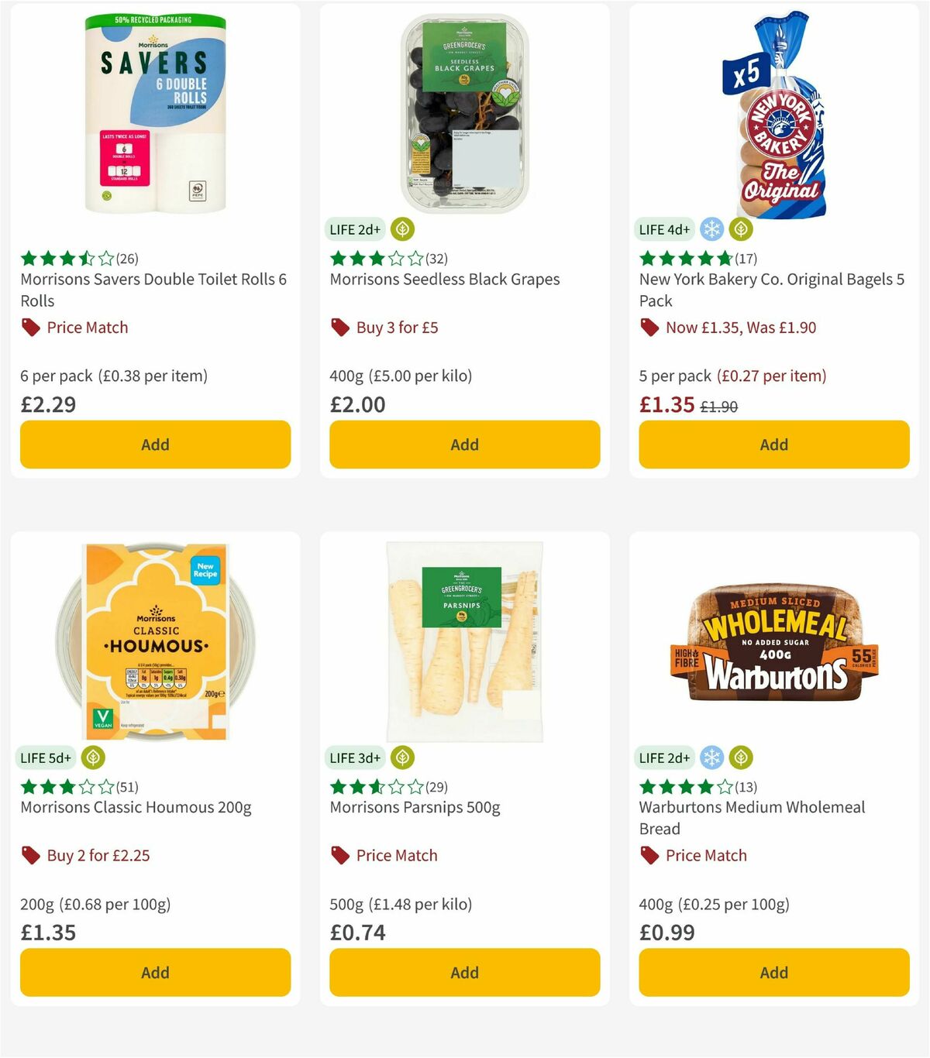Add Morrisons Savers Double Toilet Rolls to basket

click(x=155, y=445)
